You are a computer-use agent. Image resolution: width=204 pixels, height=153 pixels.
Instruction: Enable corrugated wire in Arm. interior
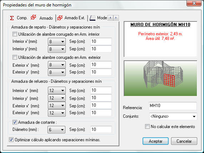pyautogui.click(x=15, y=34)
